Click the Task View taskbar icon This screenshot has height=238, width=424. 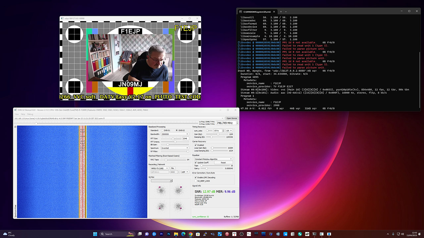pos(139,234)
